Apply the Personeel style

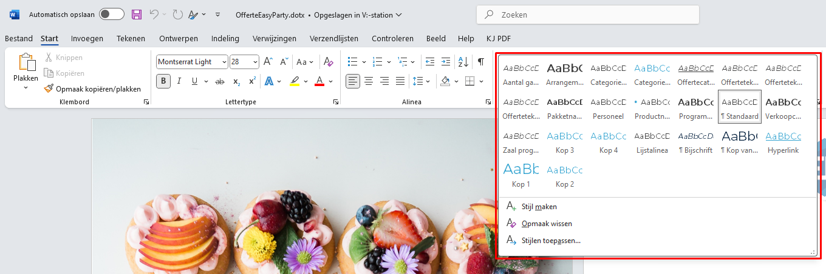609,107
